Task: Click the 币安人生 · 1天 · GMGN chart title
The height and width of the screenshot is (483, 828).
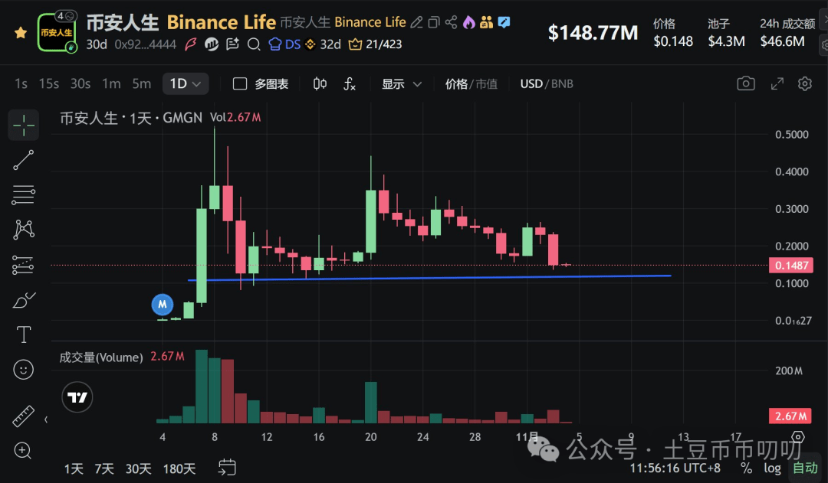Action: point(130,118)
